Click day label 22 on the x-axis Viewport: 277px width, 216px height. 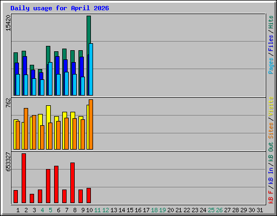(187, 210)
